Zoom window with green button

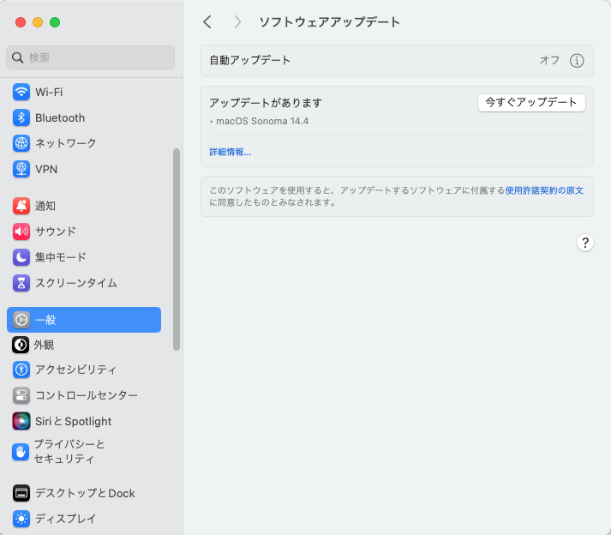55,22
